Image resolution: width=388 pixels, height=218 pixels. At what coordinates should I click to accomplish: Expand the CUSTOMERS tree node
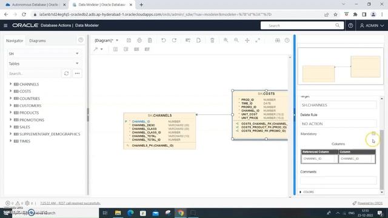pyautogui.click(x=10, y=105)
